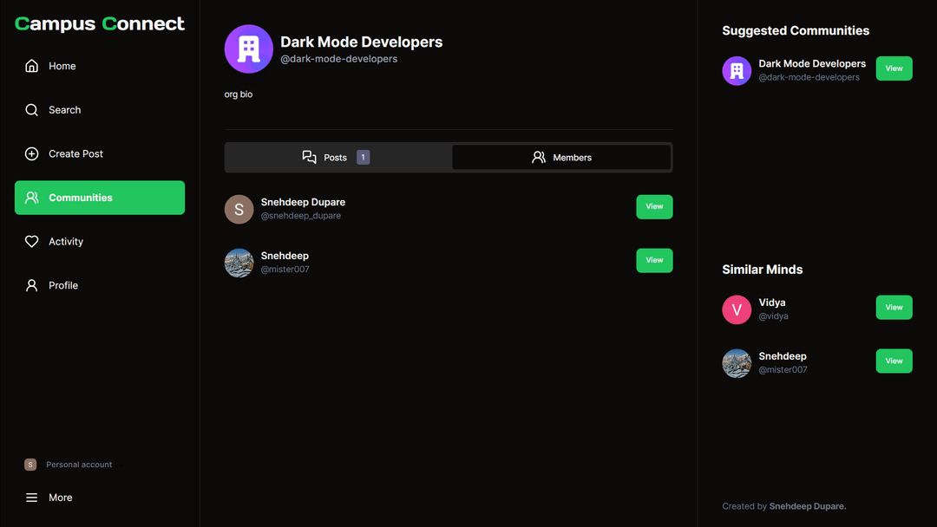Open Activity using heart icon
The image size is (937, 527).
point(32,242)
